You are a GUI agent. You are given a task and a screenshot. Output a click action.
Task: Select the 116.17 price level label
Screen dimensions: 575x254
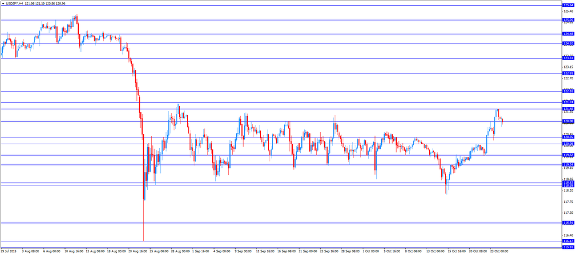(568, 241)
